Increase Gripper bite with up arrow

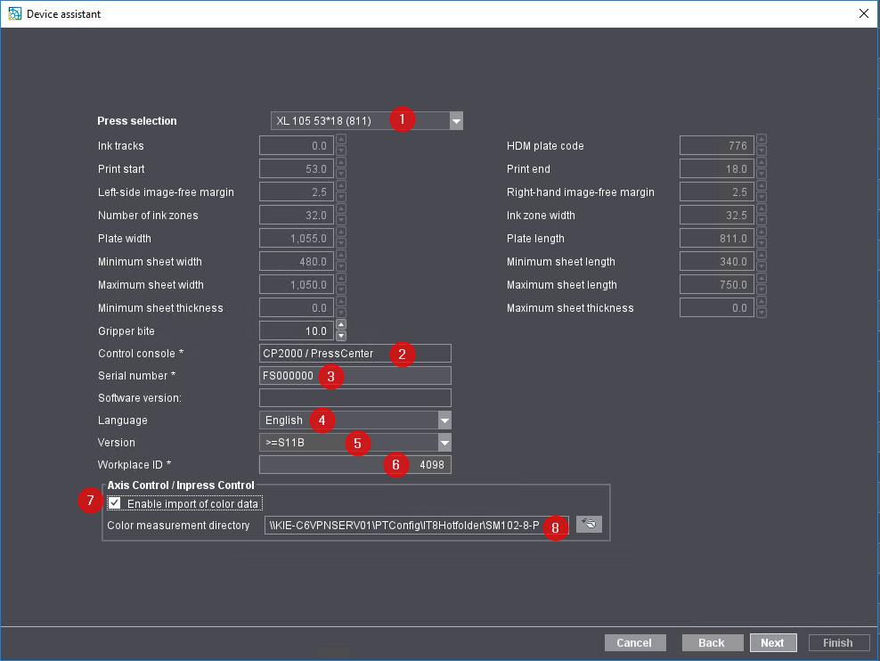pyautogui.click(x=341, y=325)
